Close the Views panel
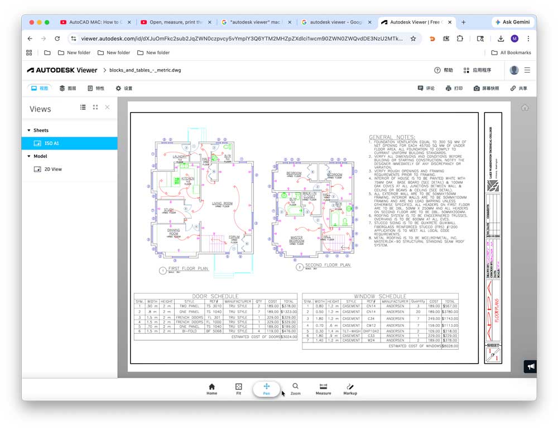The width and height of the screenshot is (558, 429). coord(107,107)
